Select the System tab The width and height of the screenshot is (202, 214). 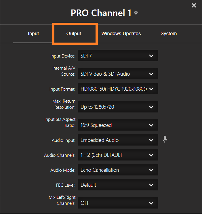[x=169, y=34]
